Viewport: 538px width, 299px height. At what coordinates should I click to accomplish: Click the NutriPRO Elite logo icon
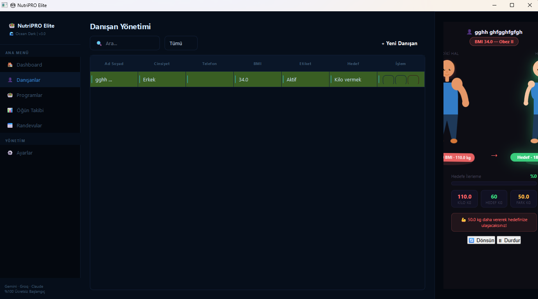12,26
